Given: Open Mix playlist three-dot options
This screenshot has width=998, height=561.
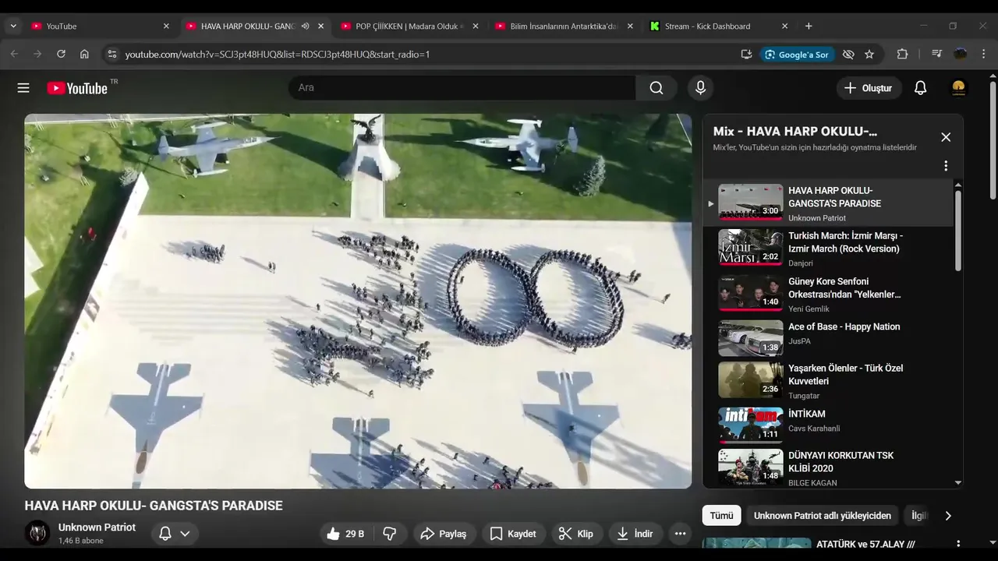Looking at the screenshot, I should tap(946, 166).
